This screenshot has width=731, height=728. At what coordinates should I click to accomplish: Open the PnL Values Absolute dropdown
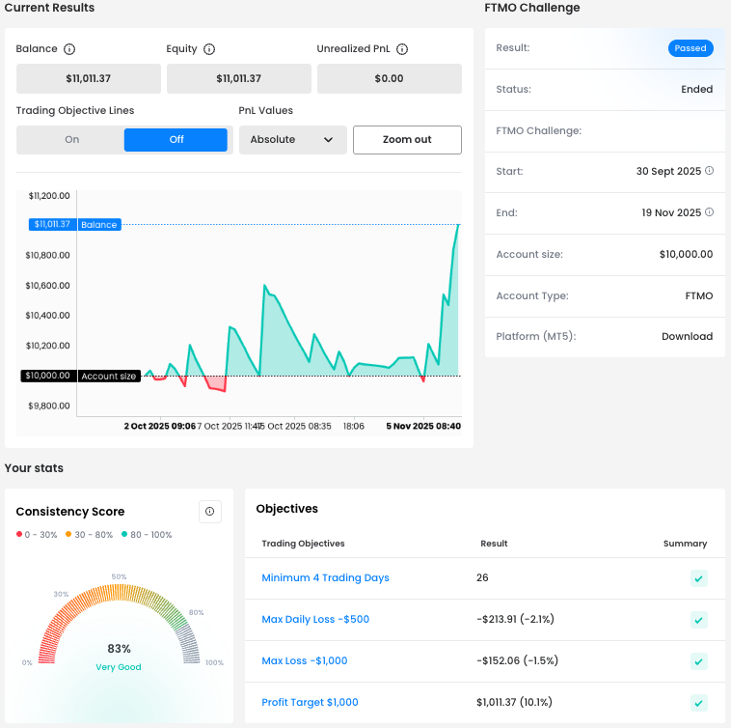click(x=291, y=140)
